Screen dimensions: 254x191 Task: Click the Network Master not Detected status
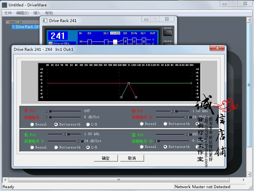pos(203,187)
